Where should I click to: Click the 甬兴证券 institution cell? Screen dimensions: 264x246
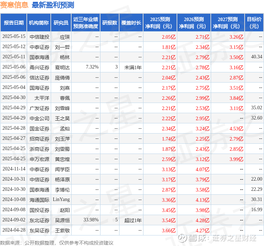[39, 67]
